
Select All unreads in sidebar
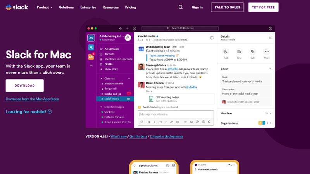pyautogui.click(x=112, y=49)
